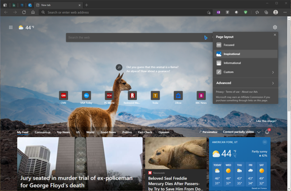Screen dimensions: 291x191
Task: Click the Personalize feed button
Action: coord(208,132)
